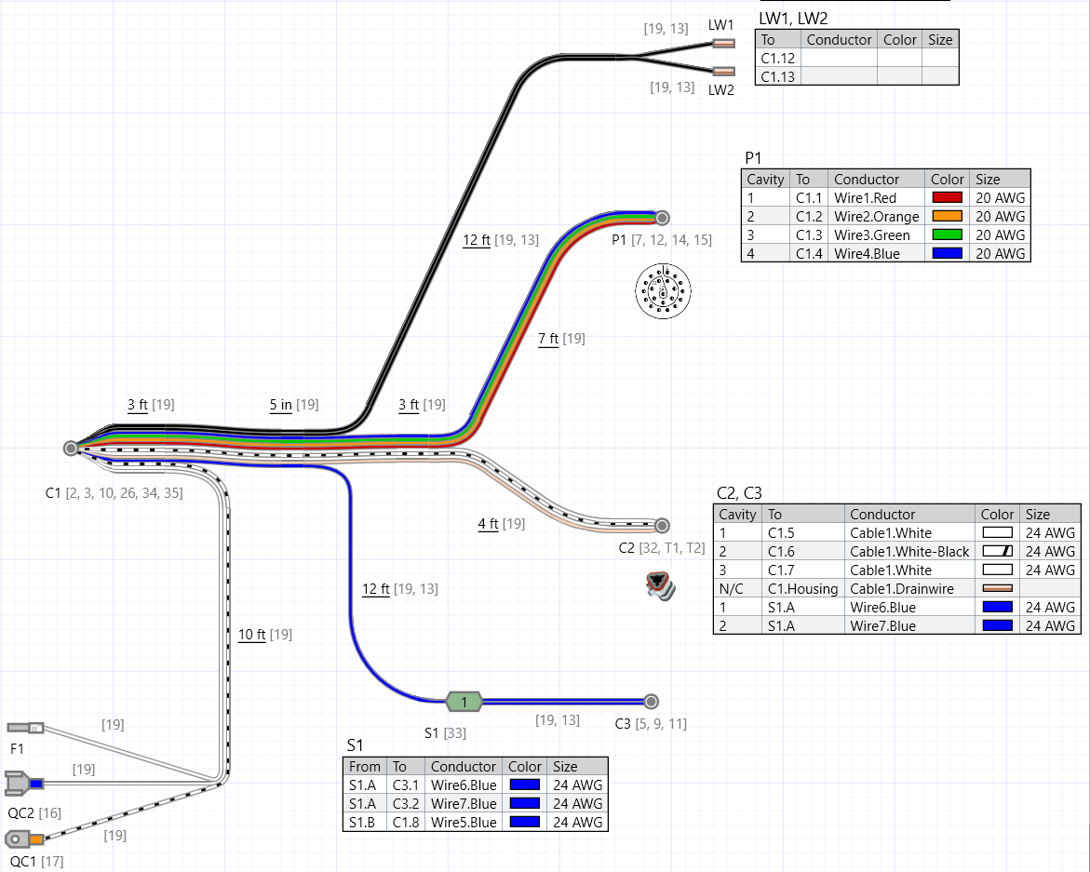The height and width of the screenshot is (872, 1090).
Task: Click the Cable1.White-Black conductor cell
Action: (x=909, y=551)
